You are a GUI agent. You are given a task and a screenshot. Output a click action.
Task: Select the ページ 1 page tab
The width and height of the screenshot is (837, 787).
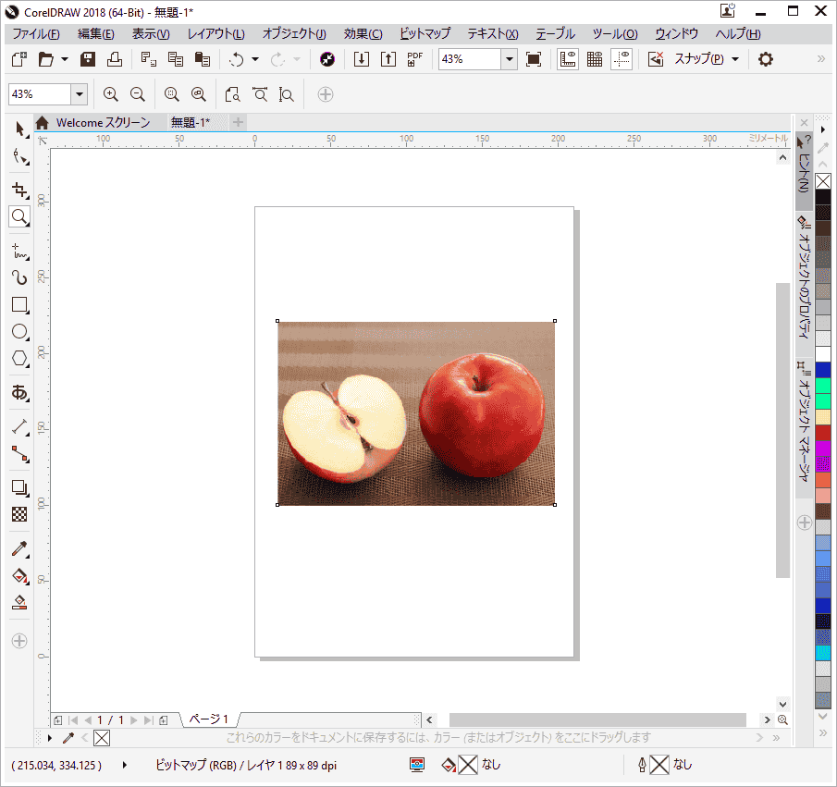pyautogui.click(x=209, y=719)
